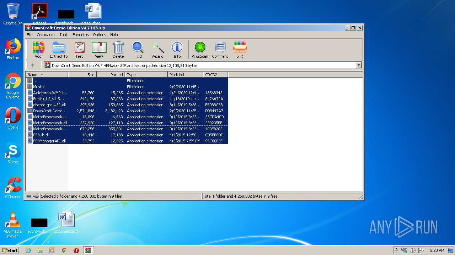Image resolution: width=455 pixels, height=255 pixels.
Task: Click the taskbar clock 5:20 AM
Action: (437, 250)
